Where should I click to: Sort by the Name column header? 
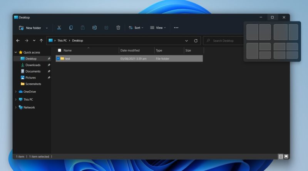click(68, 50)
